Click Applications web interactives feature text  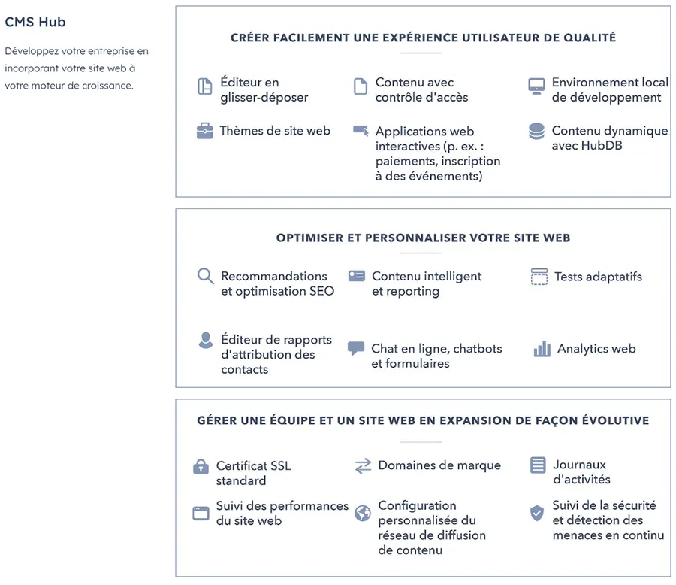[437, 153]
